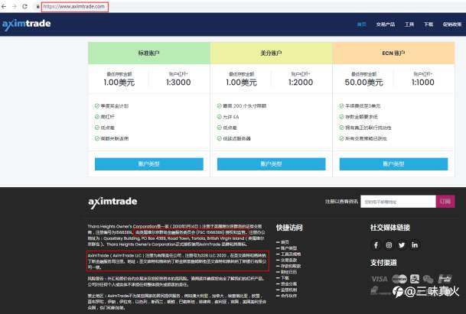
Task: Click the 账户类型 button under 美分账户
Action: click(x=271, y=163)
